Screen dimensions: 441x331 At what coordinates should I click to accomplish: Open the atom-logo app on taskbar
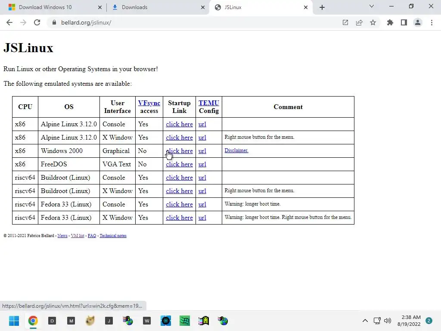click(166, 321)
